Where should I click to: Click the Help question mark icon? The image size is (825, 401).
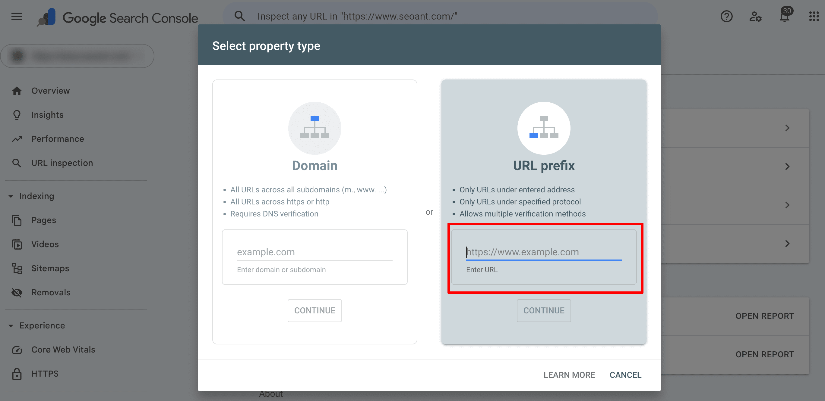click(726, 16)
